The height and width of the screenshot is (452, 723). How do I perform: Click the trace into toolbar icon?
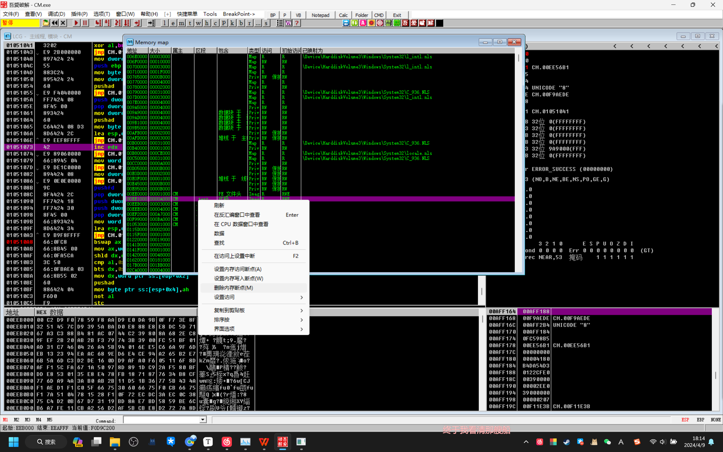(118, 23)
